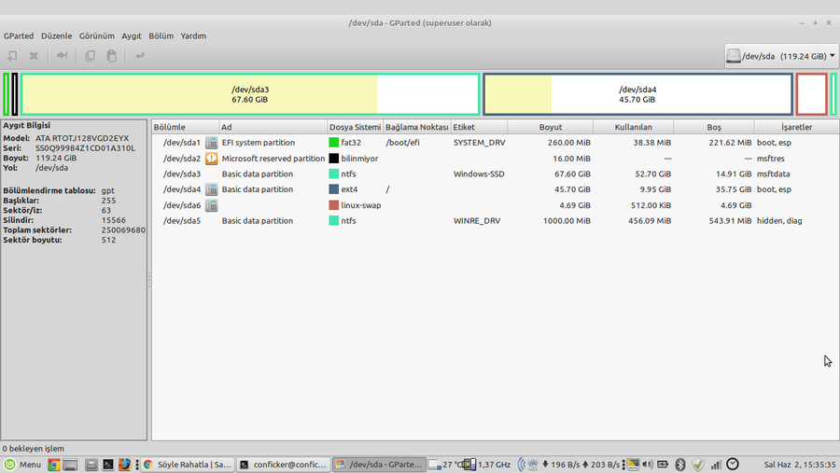This screenshot has width=840, height=473.
Task: Click the keypad icon in /dev/sda1 row
Action: [x=212, y=143]
